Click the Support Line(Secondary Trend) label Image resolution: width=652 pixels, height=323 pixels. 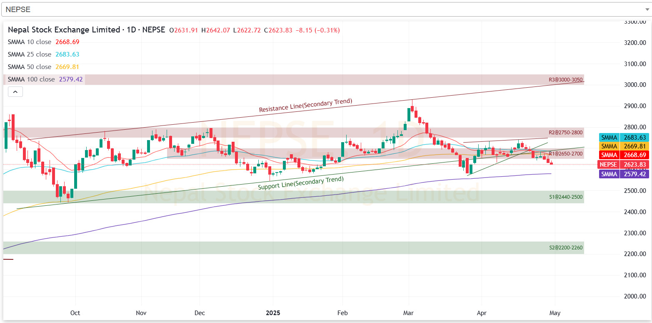301,183
